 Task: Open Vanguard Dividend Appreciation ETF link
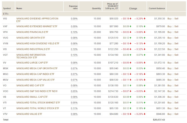37,20
